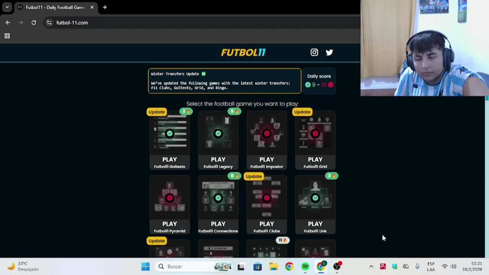
Task: Open the volume control in tray
Action: [453, 267]
